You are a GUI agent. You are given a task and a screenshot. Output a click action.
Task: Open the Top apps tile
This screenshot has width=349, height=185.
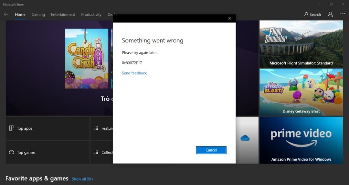pos(48,128)
